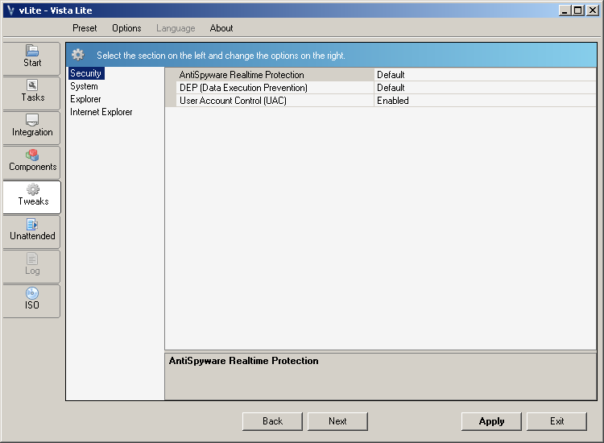Maximize the vLite window

coord(578,10)
